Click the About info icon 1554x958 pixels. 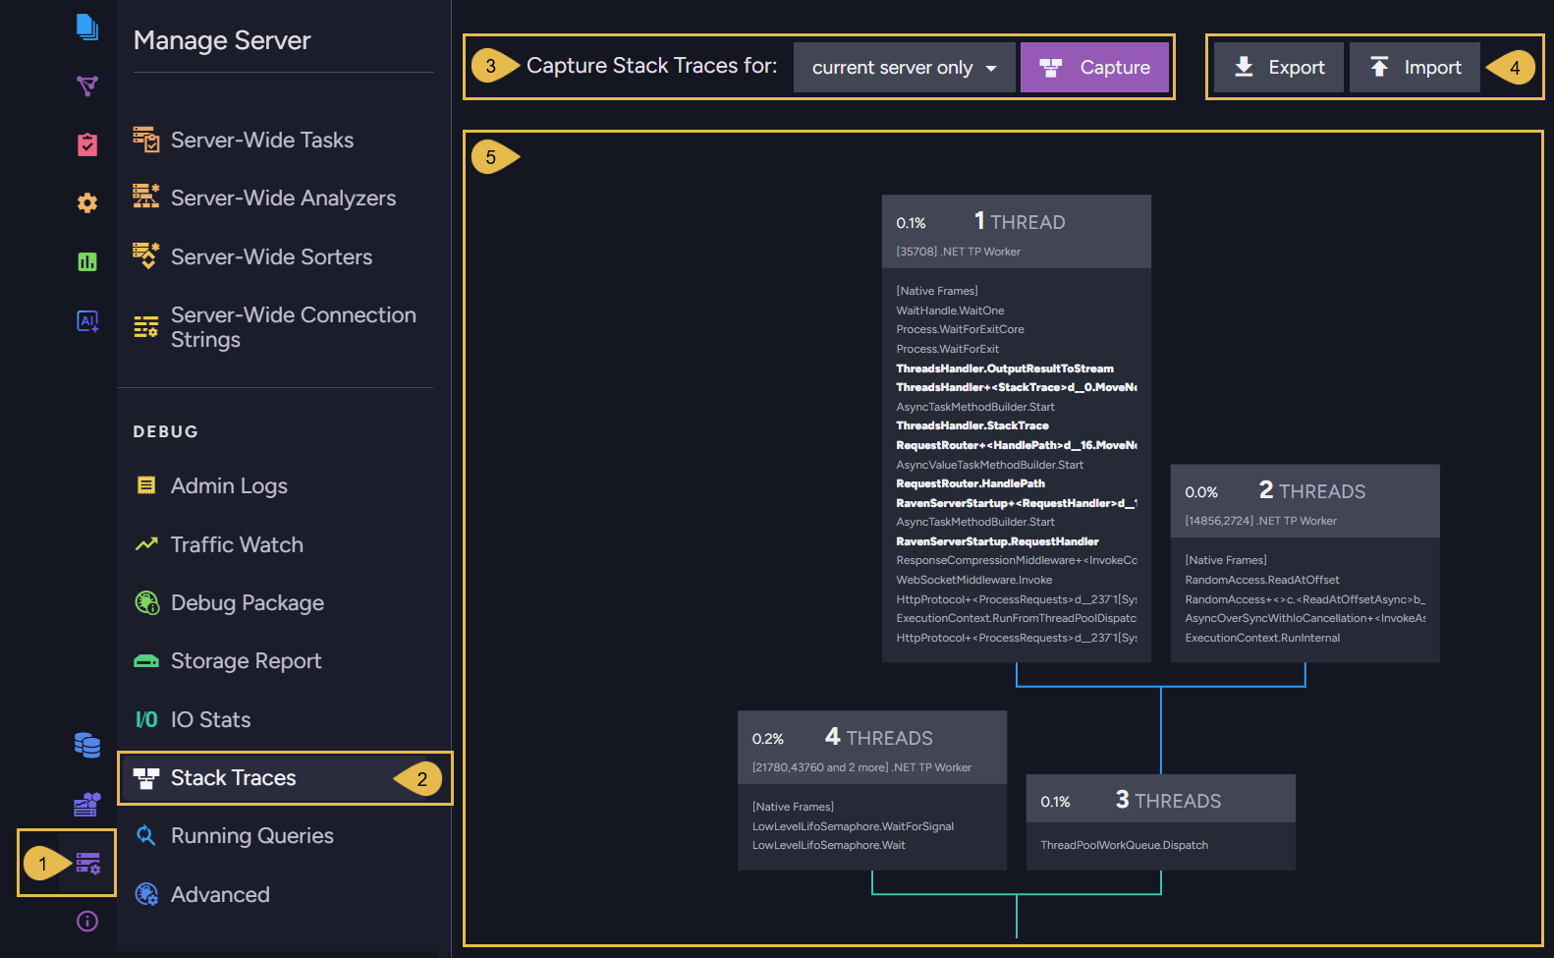click(x=87, y=921)
